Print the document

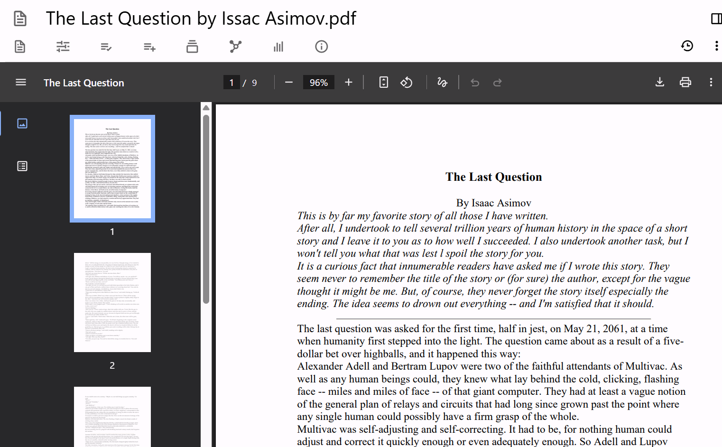point(685,83)
